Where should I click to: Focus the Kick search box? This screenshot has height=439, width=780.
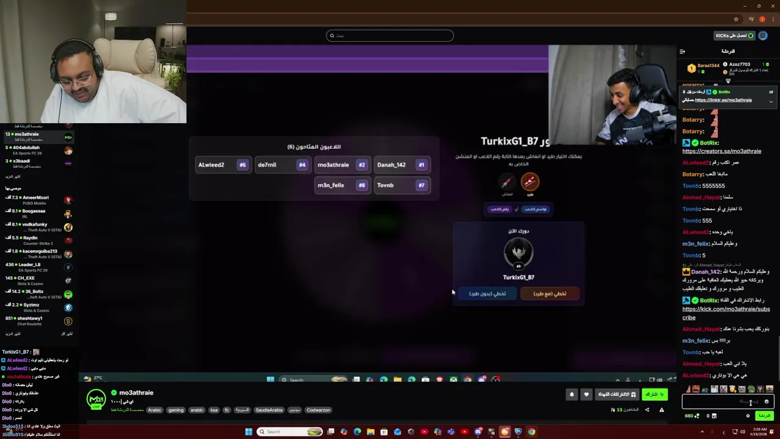[x=390, y=35]
